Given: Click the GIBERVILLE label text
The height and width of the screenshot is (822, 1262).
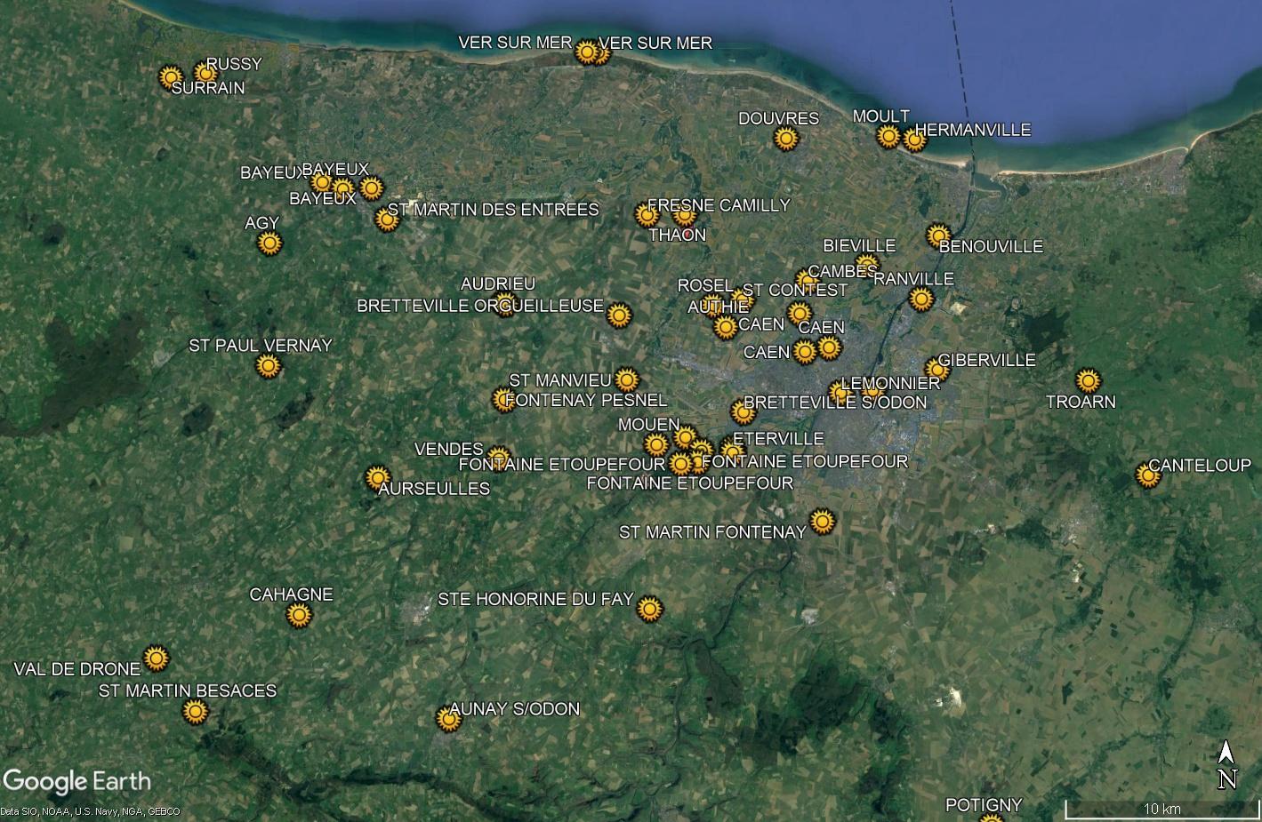Looking at the screenshot, I should [x=987, y=360].
